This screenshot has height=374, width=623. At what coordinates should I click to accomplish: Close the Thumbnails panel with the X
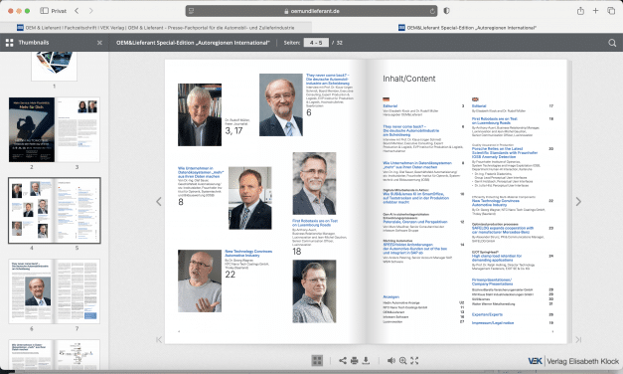[x=99, y=43]
